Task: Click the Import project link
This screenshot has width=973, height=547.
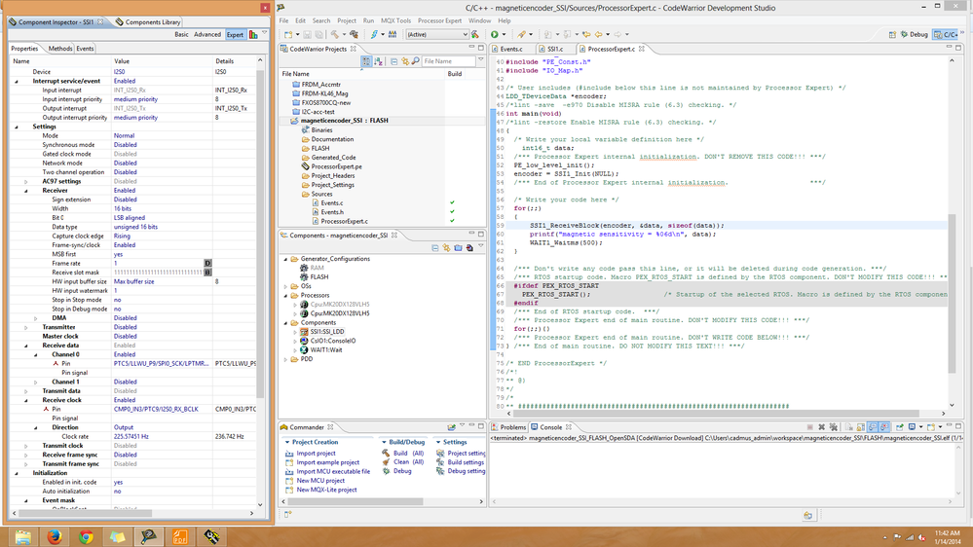Action: pos(316,454)
